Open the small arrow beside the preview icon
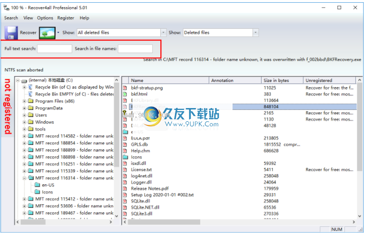Image resolution: width=365 pixels, height=233 pixels. coord(58,33)
